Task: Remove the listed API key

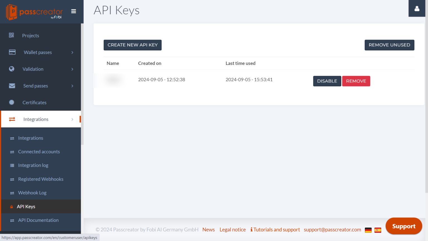Action: (356, 81)
